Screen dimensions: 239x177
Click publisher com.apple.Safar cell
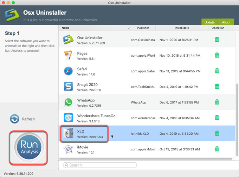[x=143, y=71]
